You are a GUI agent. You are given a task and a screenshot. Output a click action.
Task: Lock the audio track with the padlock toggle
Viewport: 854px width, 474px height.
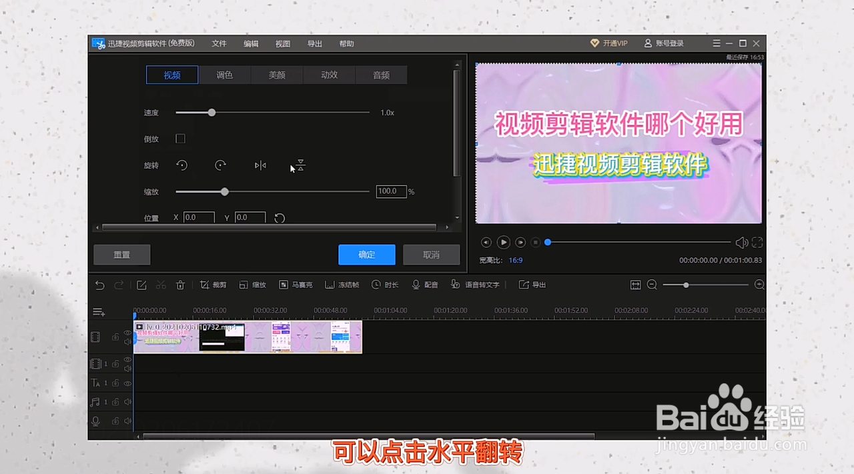click(x=115, y=401)
